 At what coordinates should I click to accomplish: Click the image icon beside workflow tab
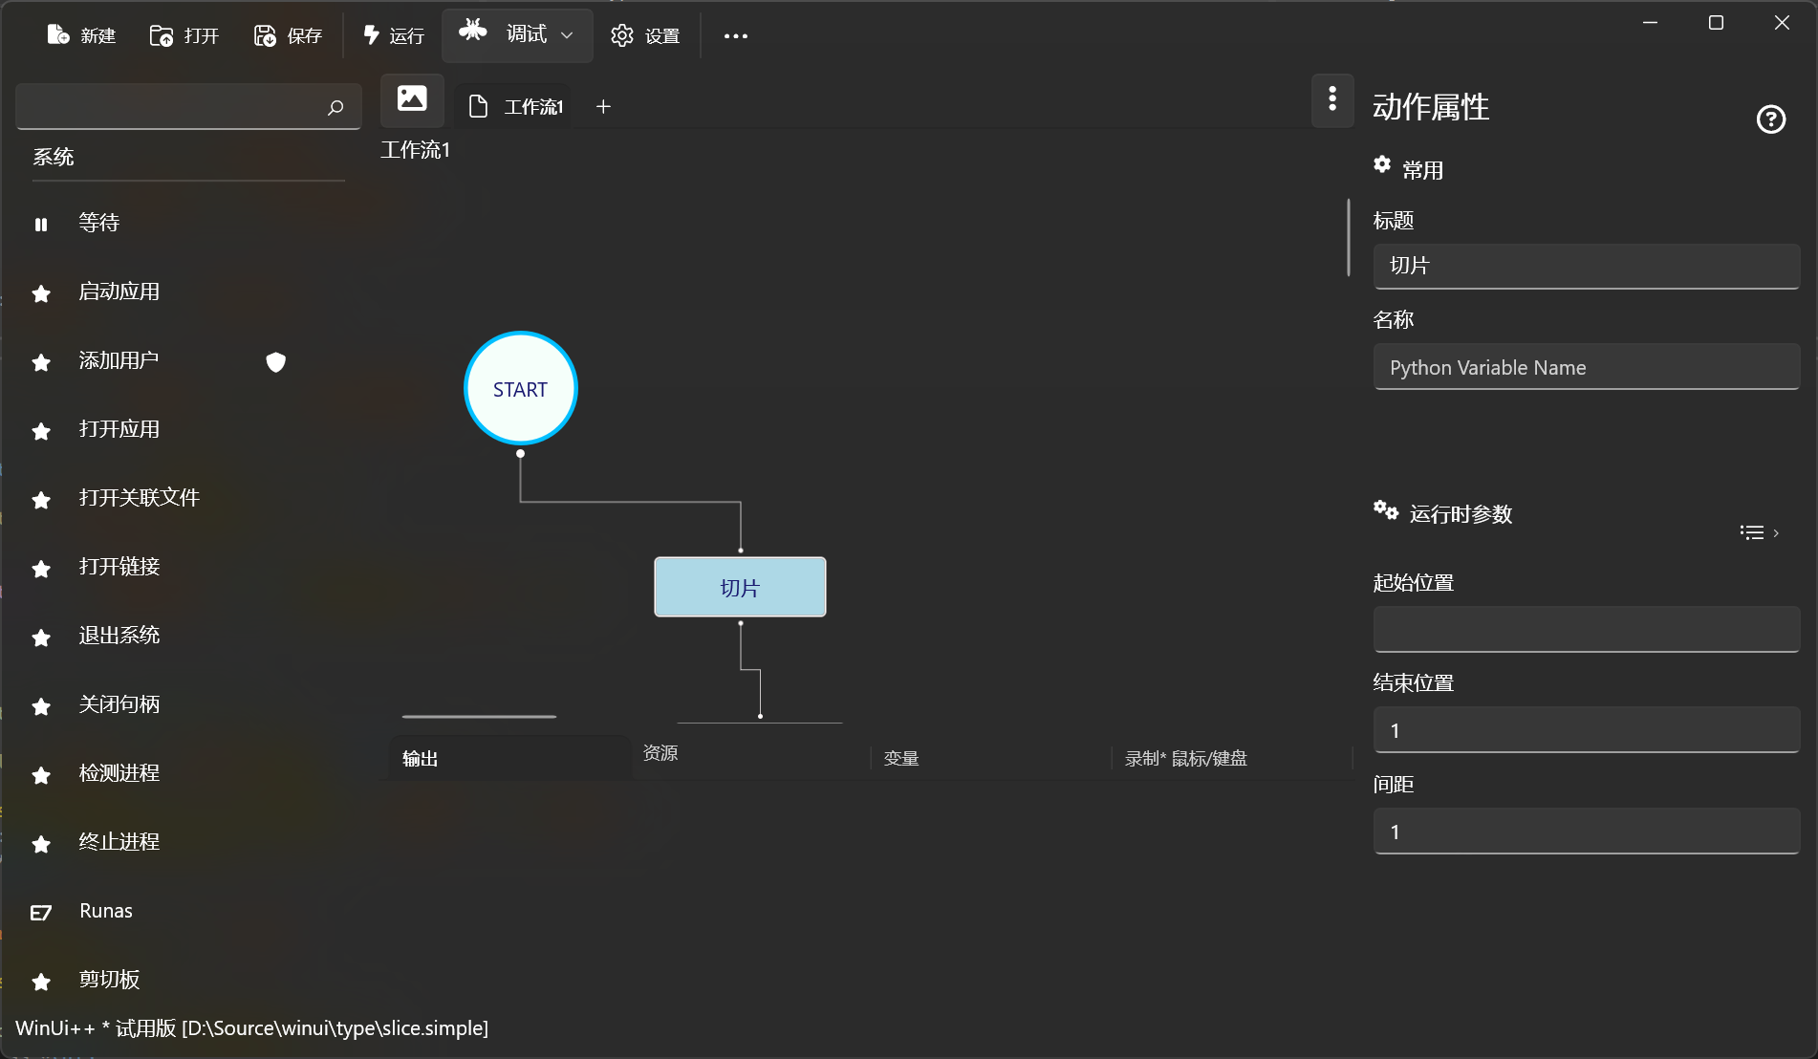click(412, 98)
